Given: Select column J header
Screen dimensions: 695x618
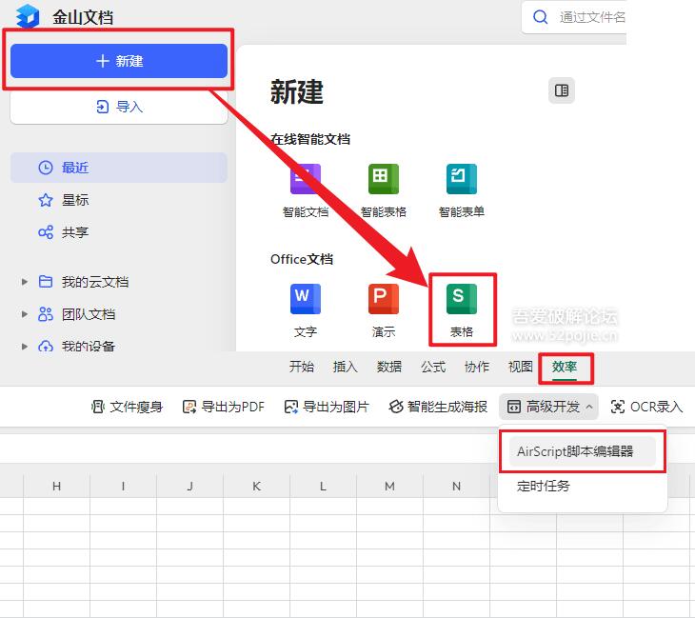Looking at the screenshot, I should (x=189, y=486).
